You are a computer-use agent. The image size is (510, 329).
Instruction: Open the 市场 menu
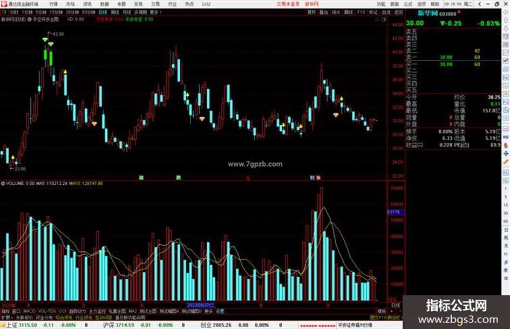click(70, 4)
